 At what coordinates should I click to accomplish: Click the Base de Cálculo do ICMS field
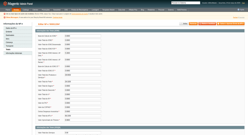83,36
